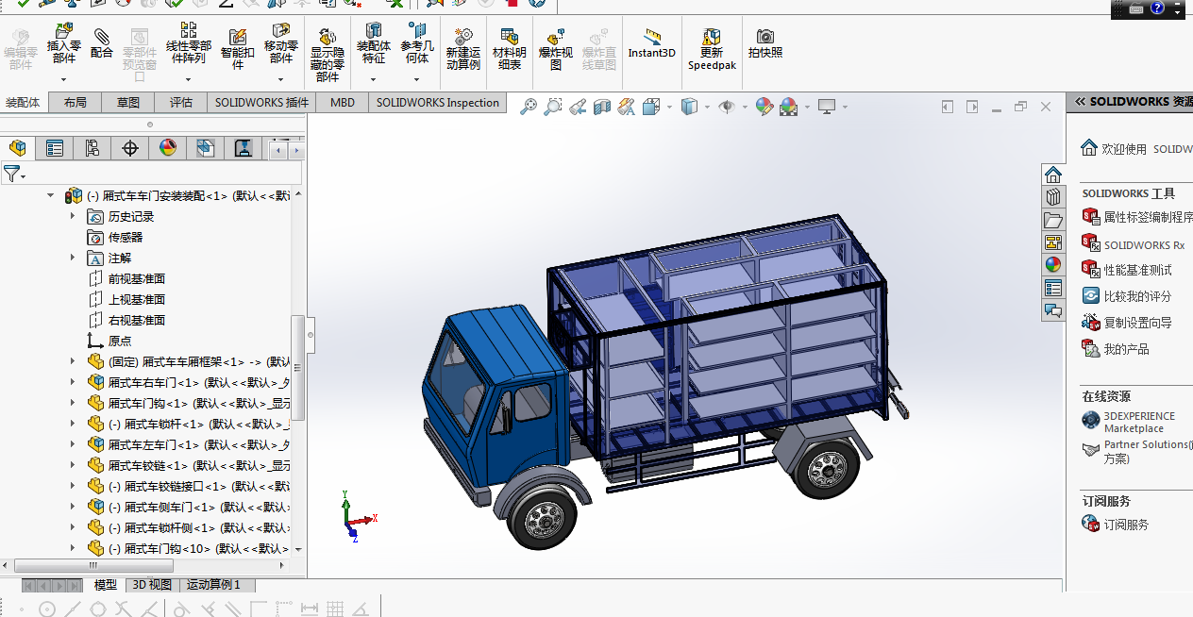This screenshot has height=617, width=1193.
Task: Open dropdown arrow beside Display Style icon
Action: click(x=707, y=108)
